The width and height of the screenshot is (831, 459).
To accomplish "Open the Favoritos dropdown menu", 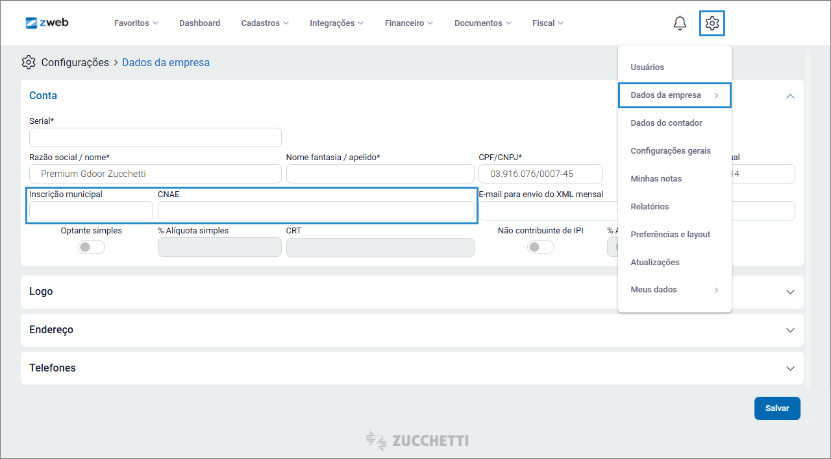I will click(136, 23).
